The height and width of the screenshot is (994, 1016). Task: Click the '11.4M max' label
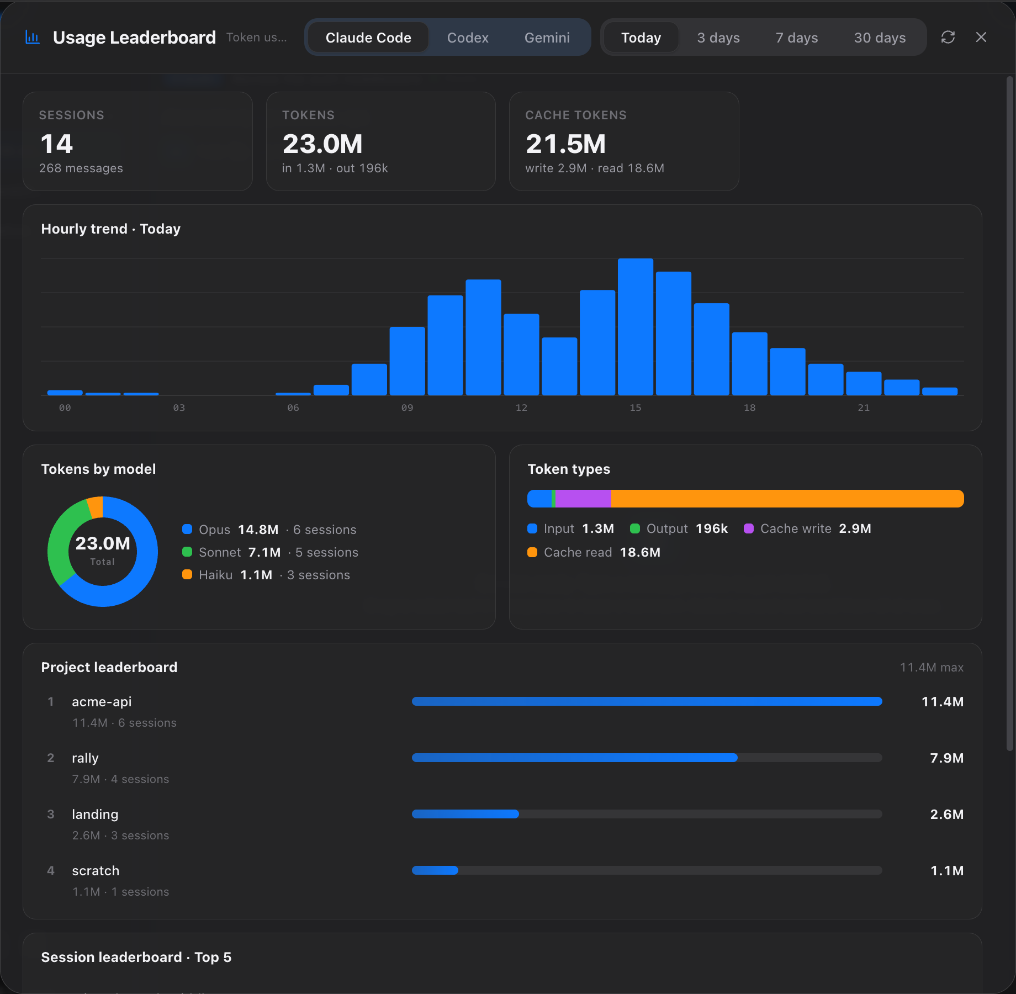(x=932, y=667)
